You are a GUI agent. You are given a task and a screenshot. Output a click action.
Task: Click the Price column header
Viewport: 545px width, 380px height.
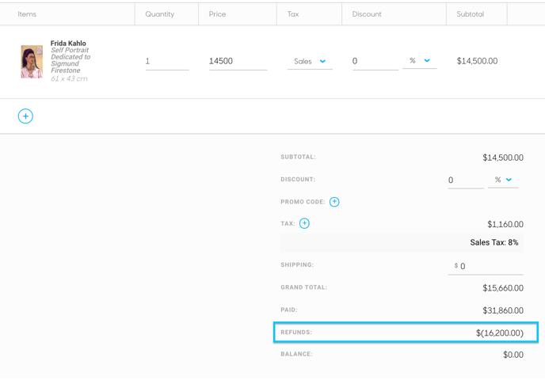point(217,14)
